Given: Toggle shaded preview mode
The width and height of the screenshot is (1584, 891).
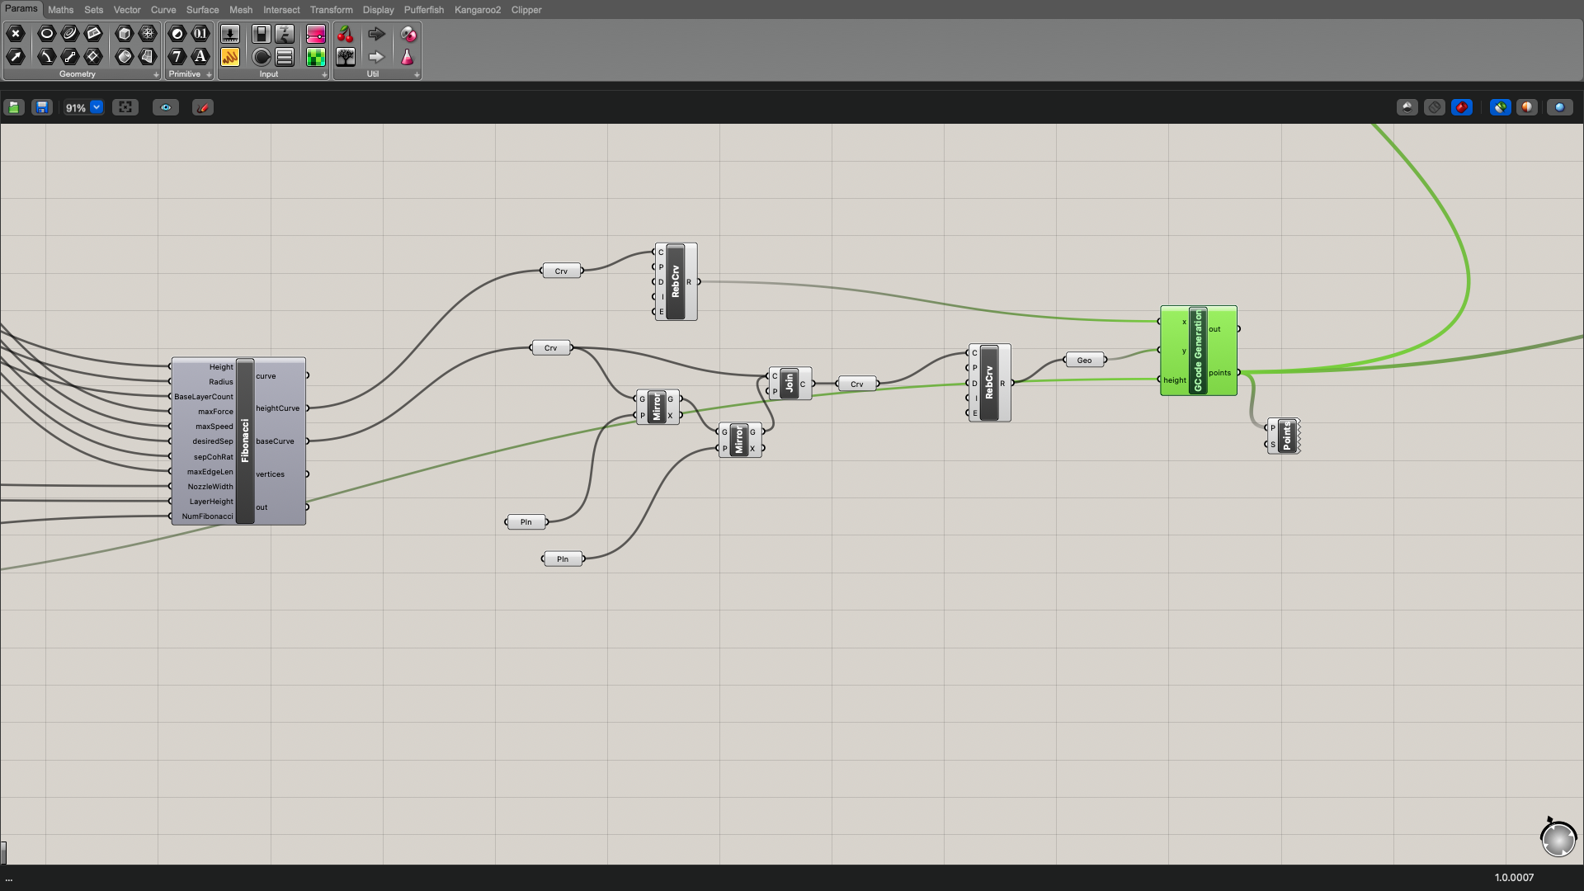Looking at the screenshot, I should (x=1462, y=107).
